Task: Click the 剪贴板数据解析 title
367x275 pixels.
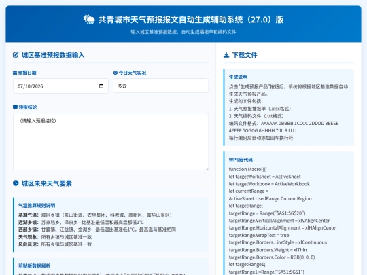Action: [35, 266]
